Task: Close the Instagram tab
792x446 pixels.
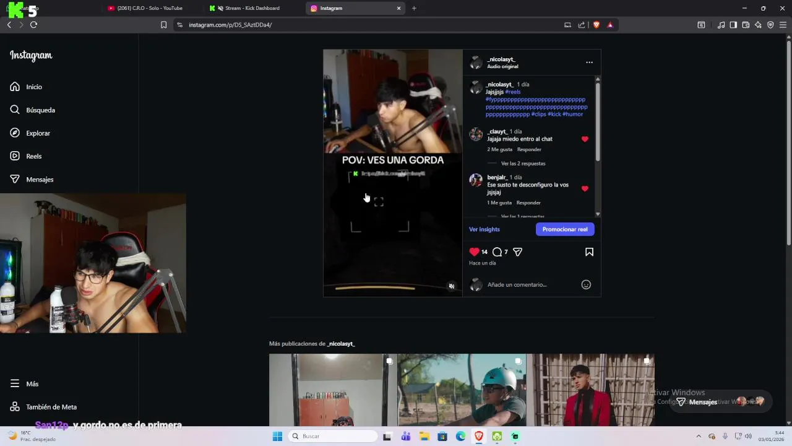Action: [x=399, y=8]
